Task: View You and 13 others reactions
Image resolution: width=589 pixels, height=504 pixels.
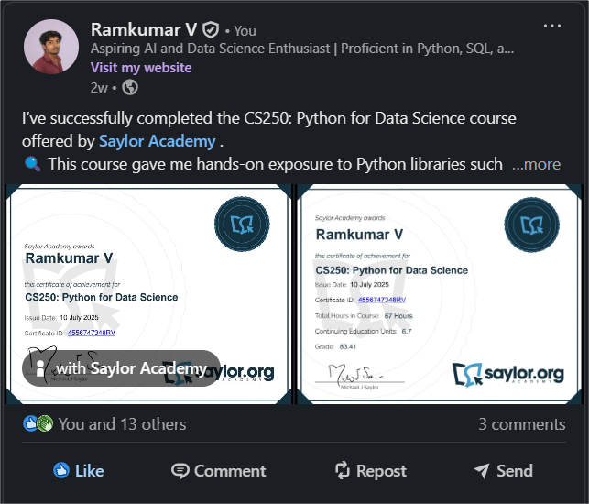Action: [121, 424]
